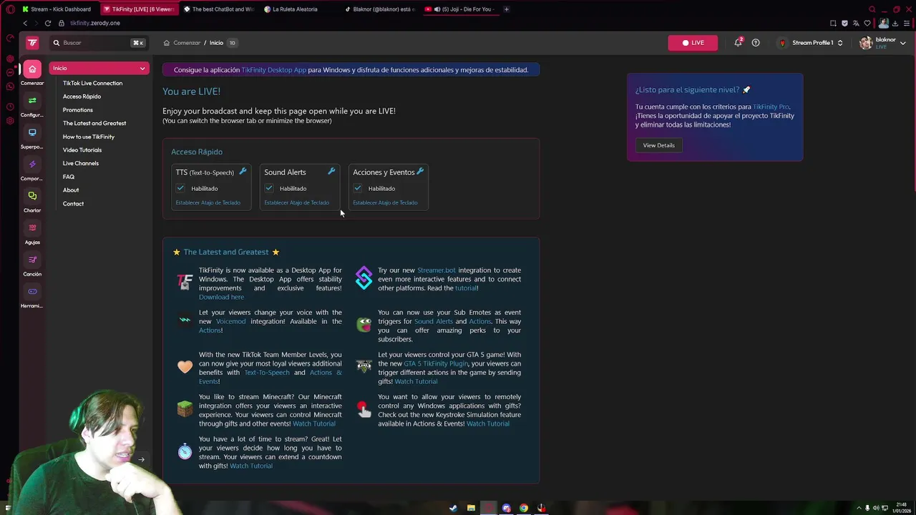Configure TTS with the wrench icon
Screen dimensions: 916x515
click(243, 171)
